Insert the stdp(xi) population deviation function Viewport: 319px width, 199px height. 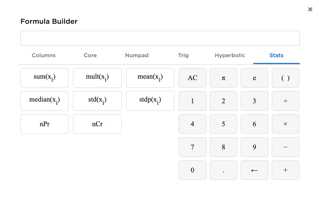(x=150, y=101)
